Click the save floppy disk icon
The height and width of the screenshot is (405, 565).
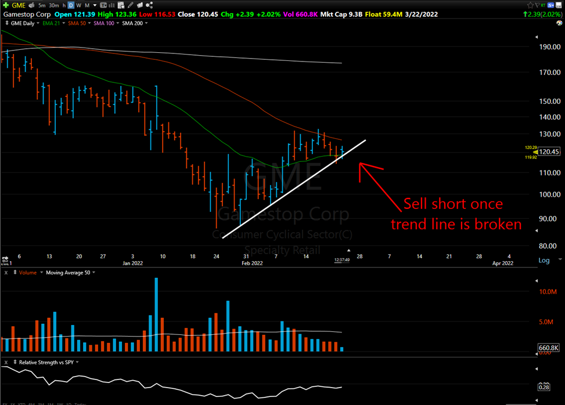(x=559, y=5)
